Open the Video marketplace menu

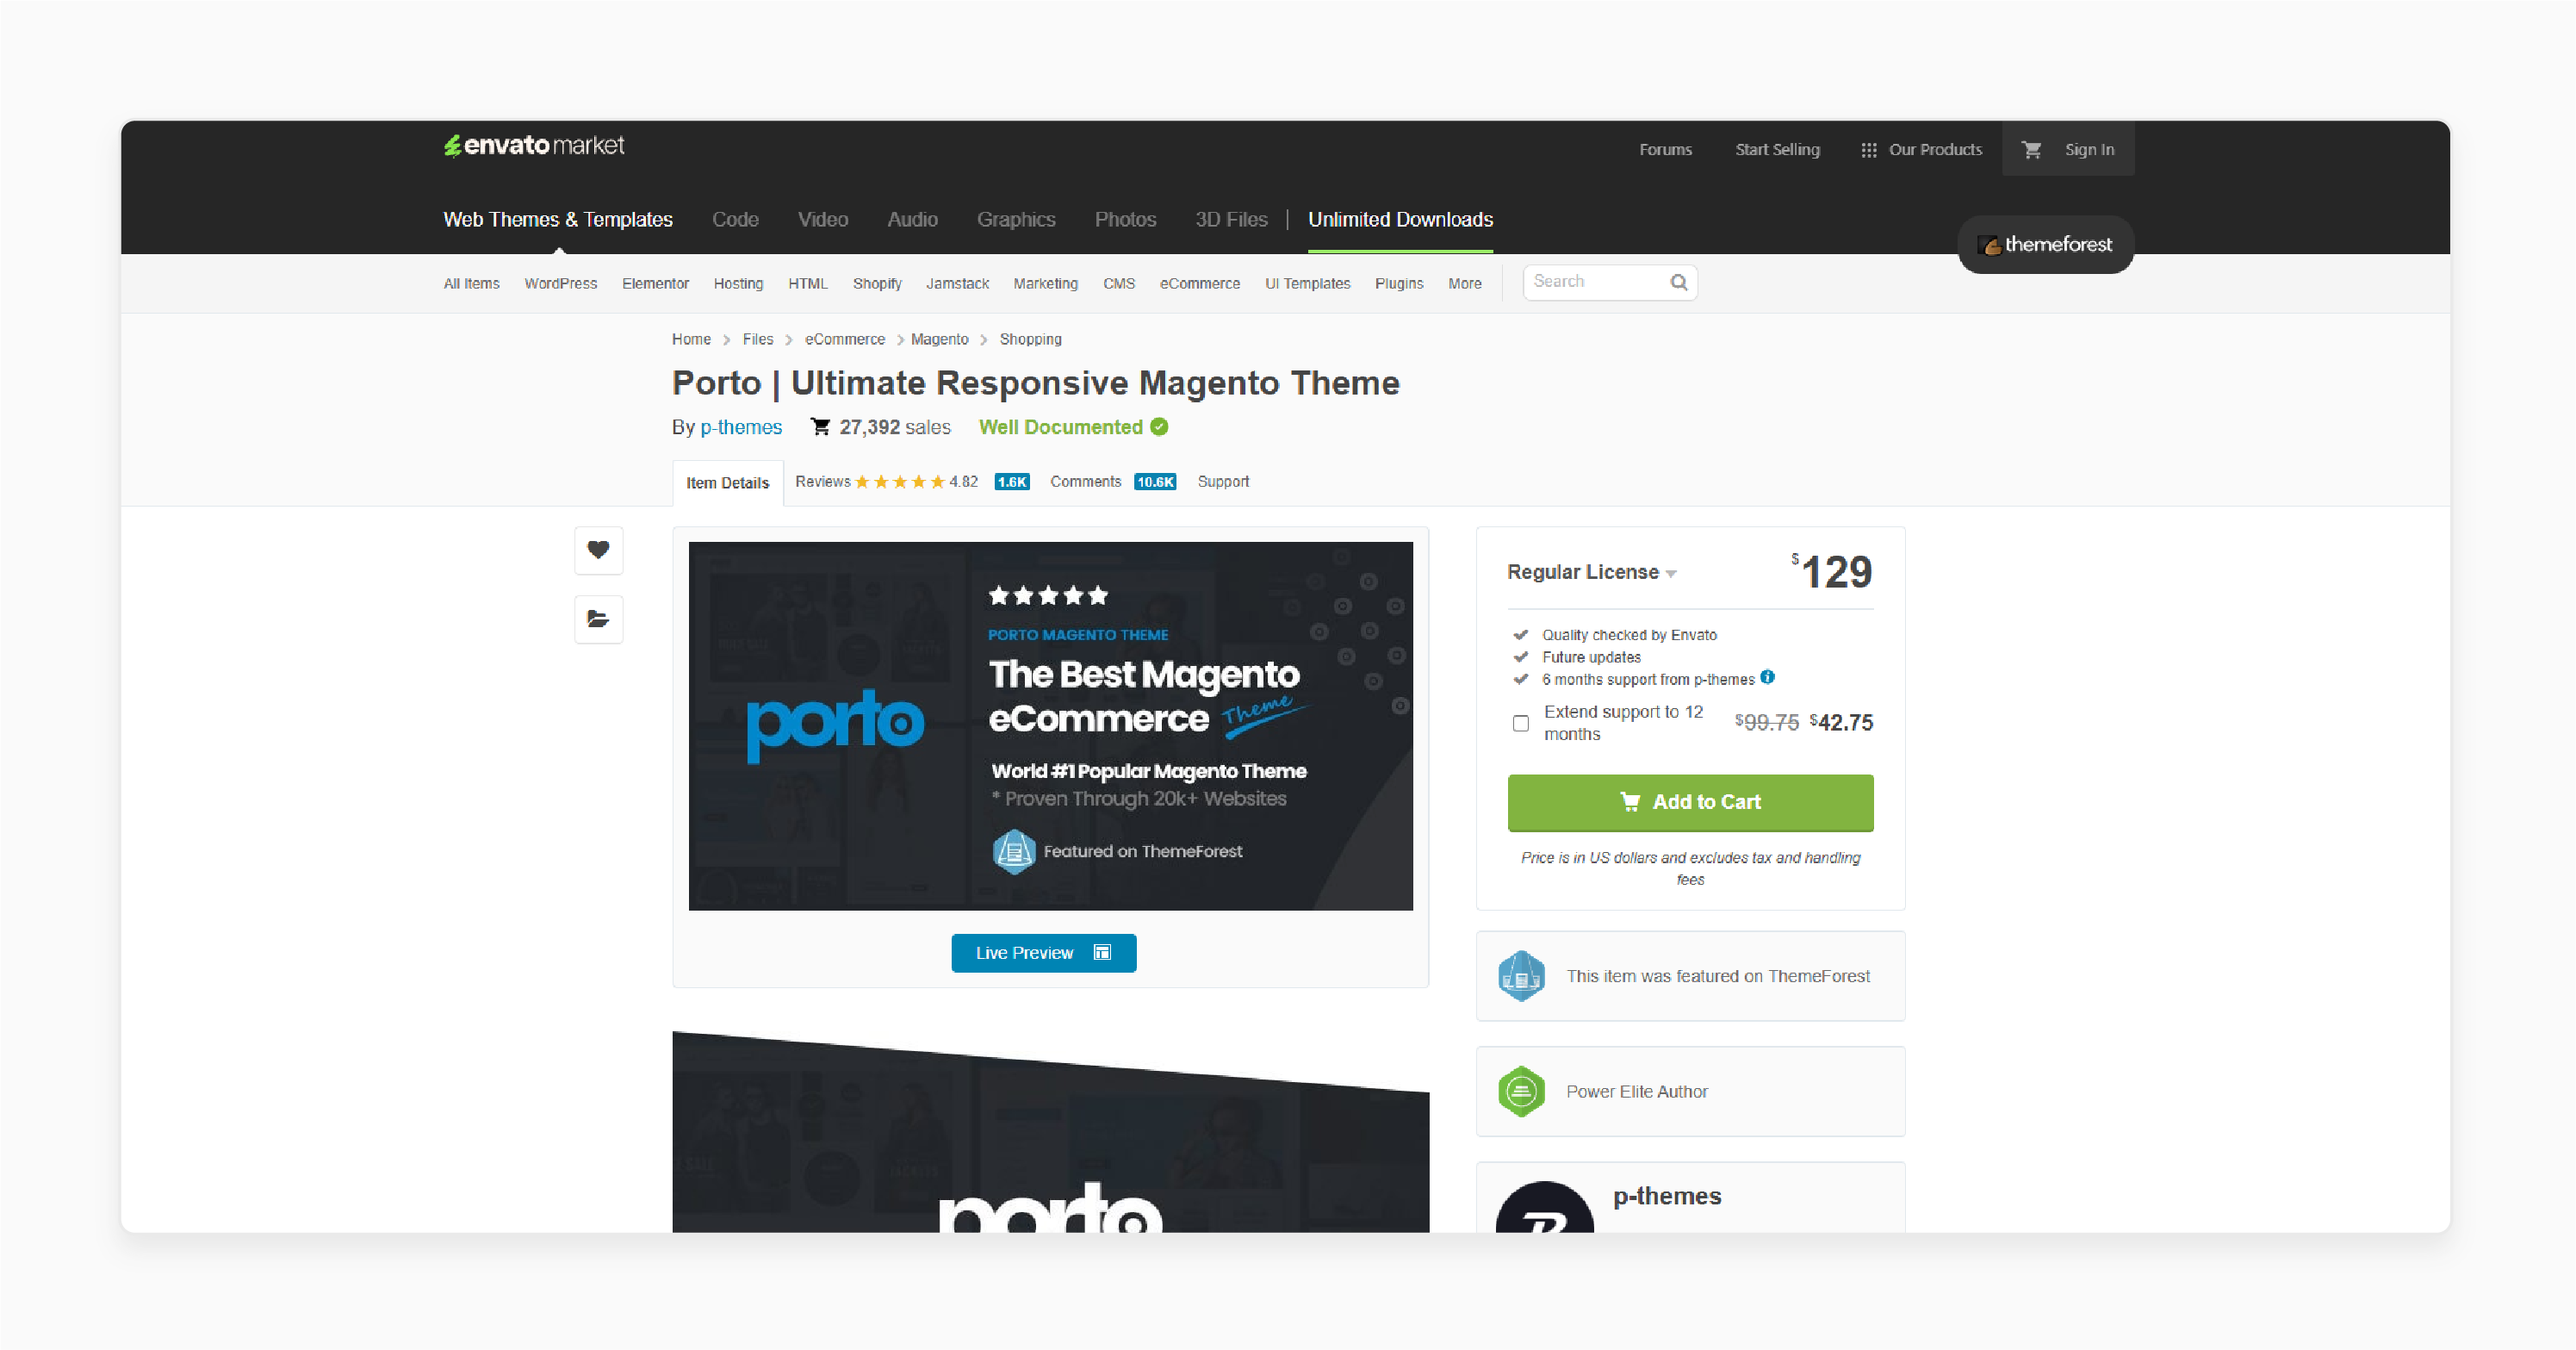[x=822, y=220]
